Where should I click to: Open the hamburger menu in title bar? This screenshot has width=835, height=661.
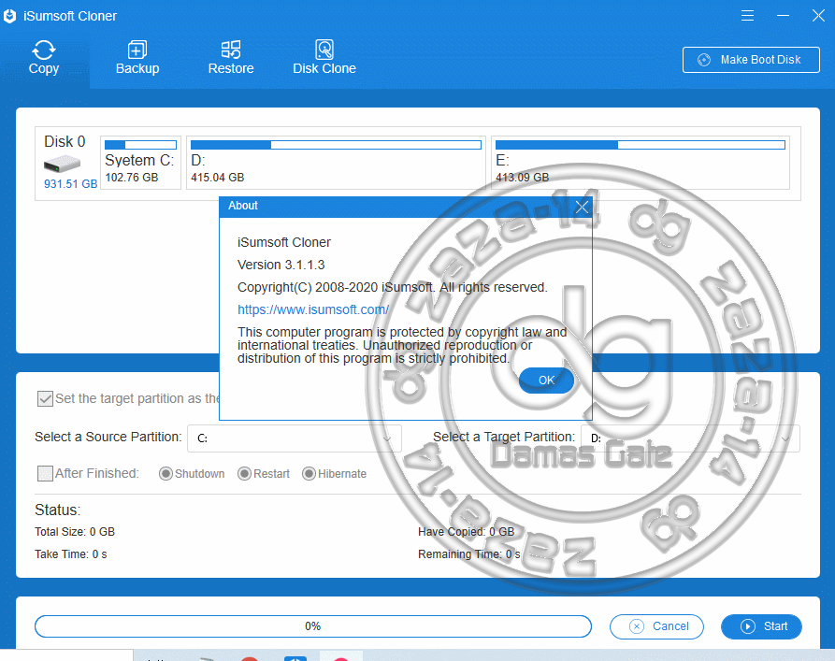(x=747, y=16)
